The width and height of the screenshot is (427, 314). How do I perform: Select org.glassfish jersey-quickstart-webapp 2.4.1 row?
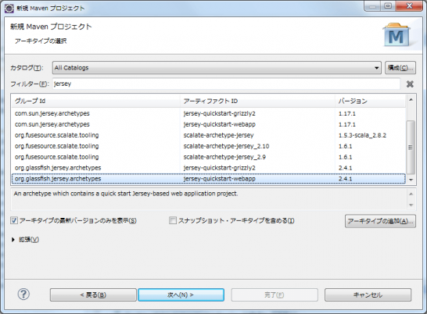[209, 179]
